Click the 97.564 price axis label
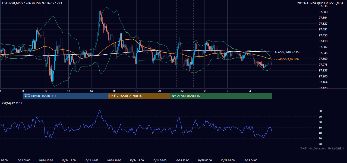The height and width of the screenshot is (163, 347). (323, 18)
